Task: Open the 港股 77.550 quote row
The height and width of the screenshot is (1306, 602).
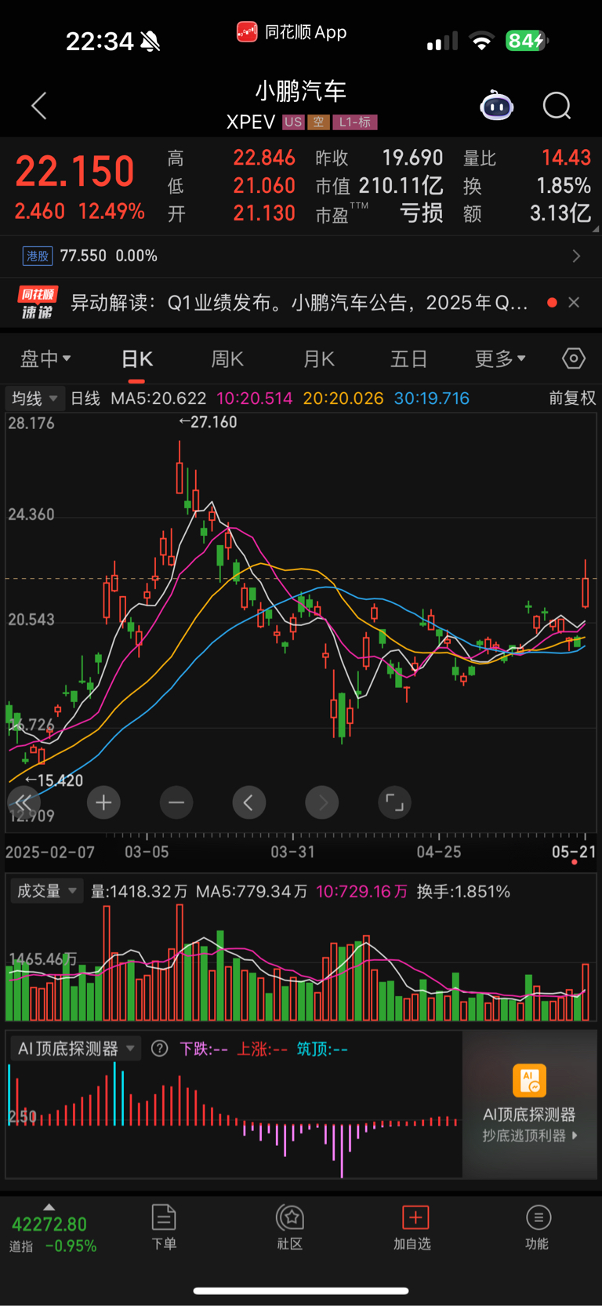Action: pos(301,256)
